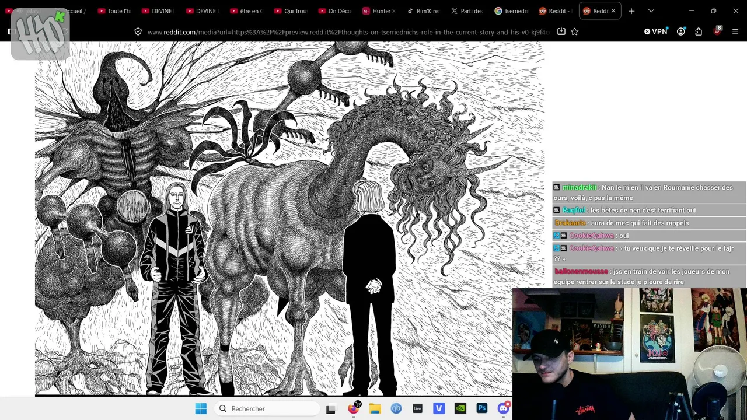The image size is (747, 420).
Task: Click 'CookieOahwa' beside the message 'oui'
Action: 591,236
